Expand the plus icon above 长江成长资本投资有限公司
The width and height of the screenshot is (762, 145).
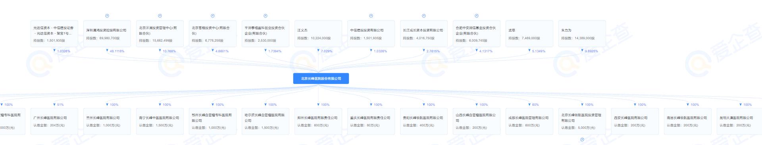424,16
